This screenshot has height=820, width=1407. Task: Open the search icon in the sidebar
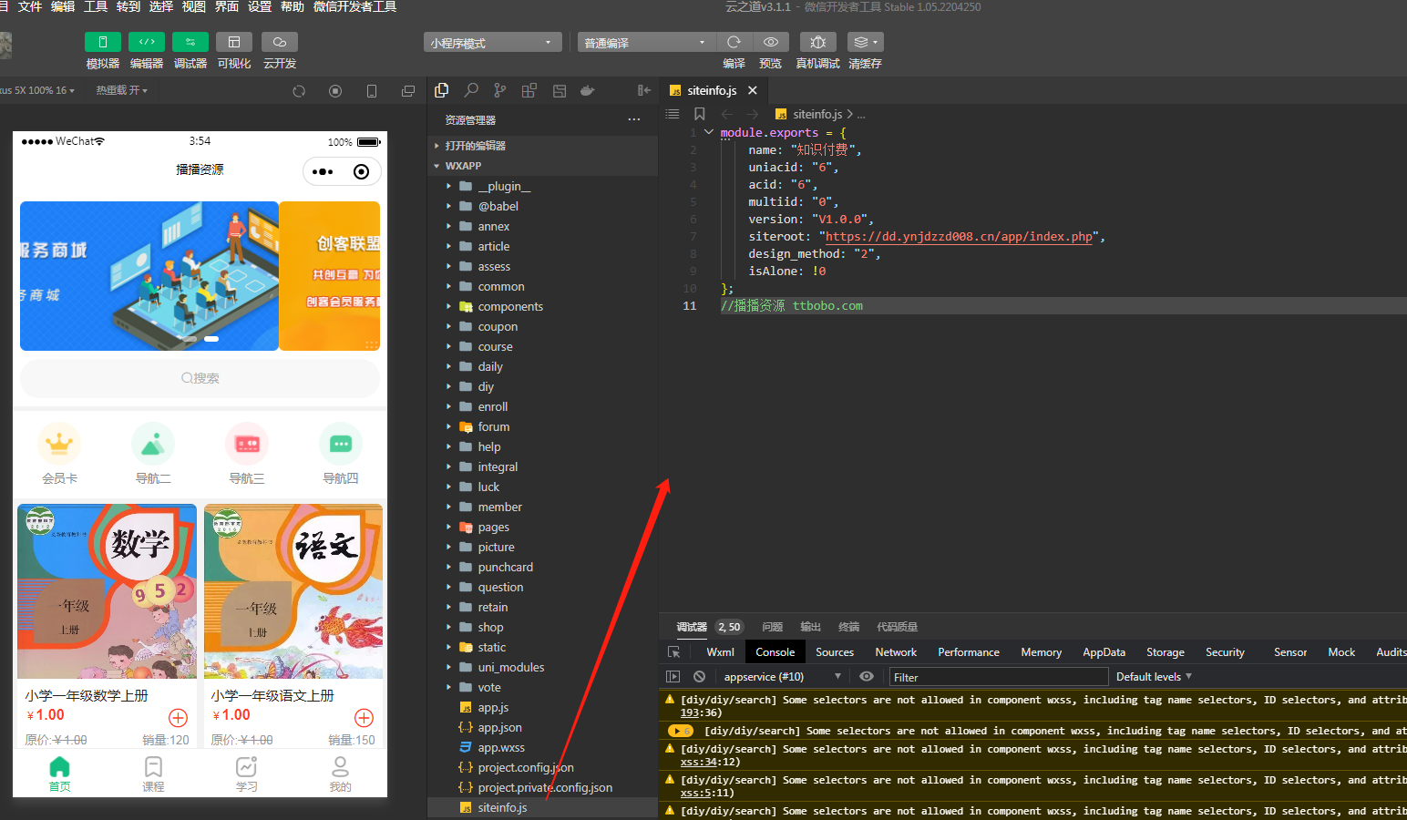[x=471, y=90]
